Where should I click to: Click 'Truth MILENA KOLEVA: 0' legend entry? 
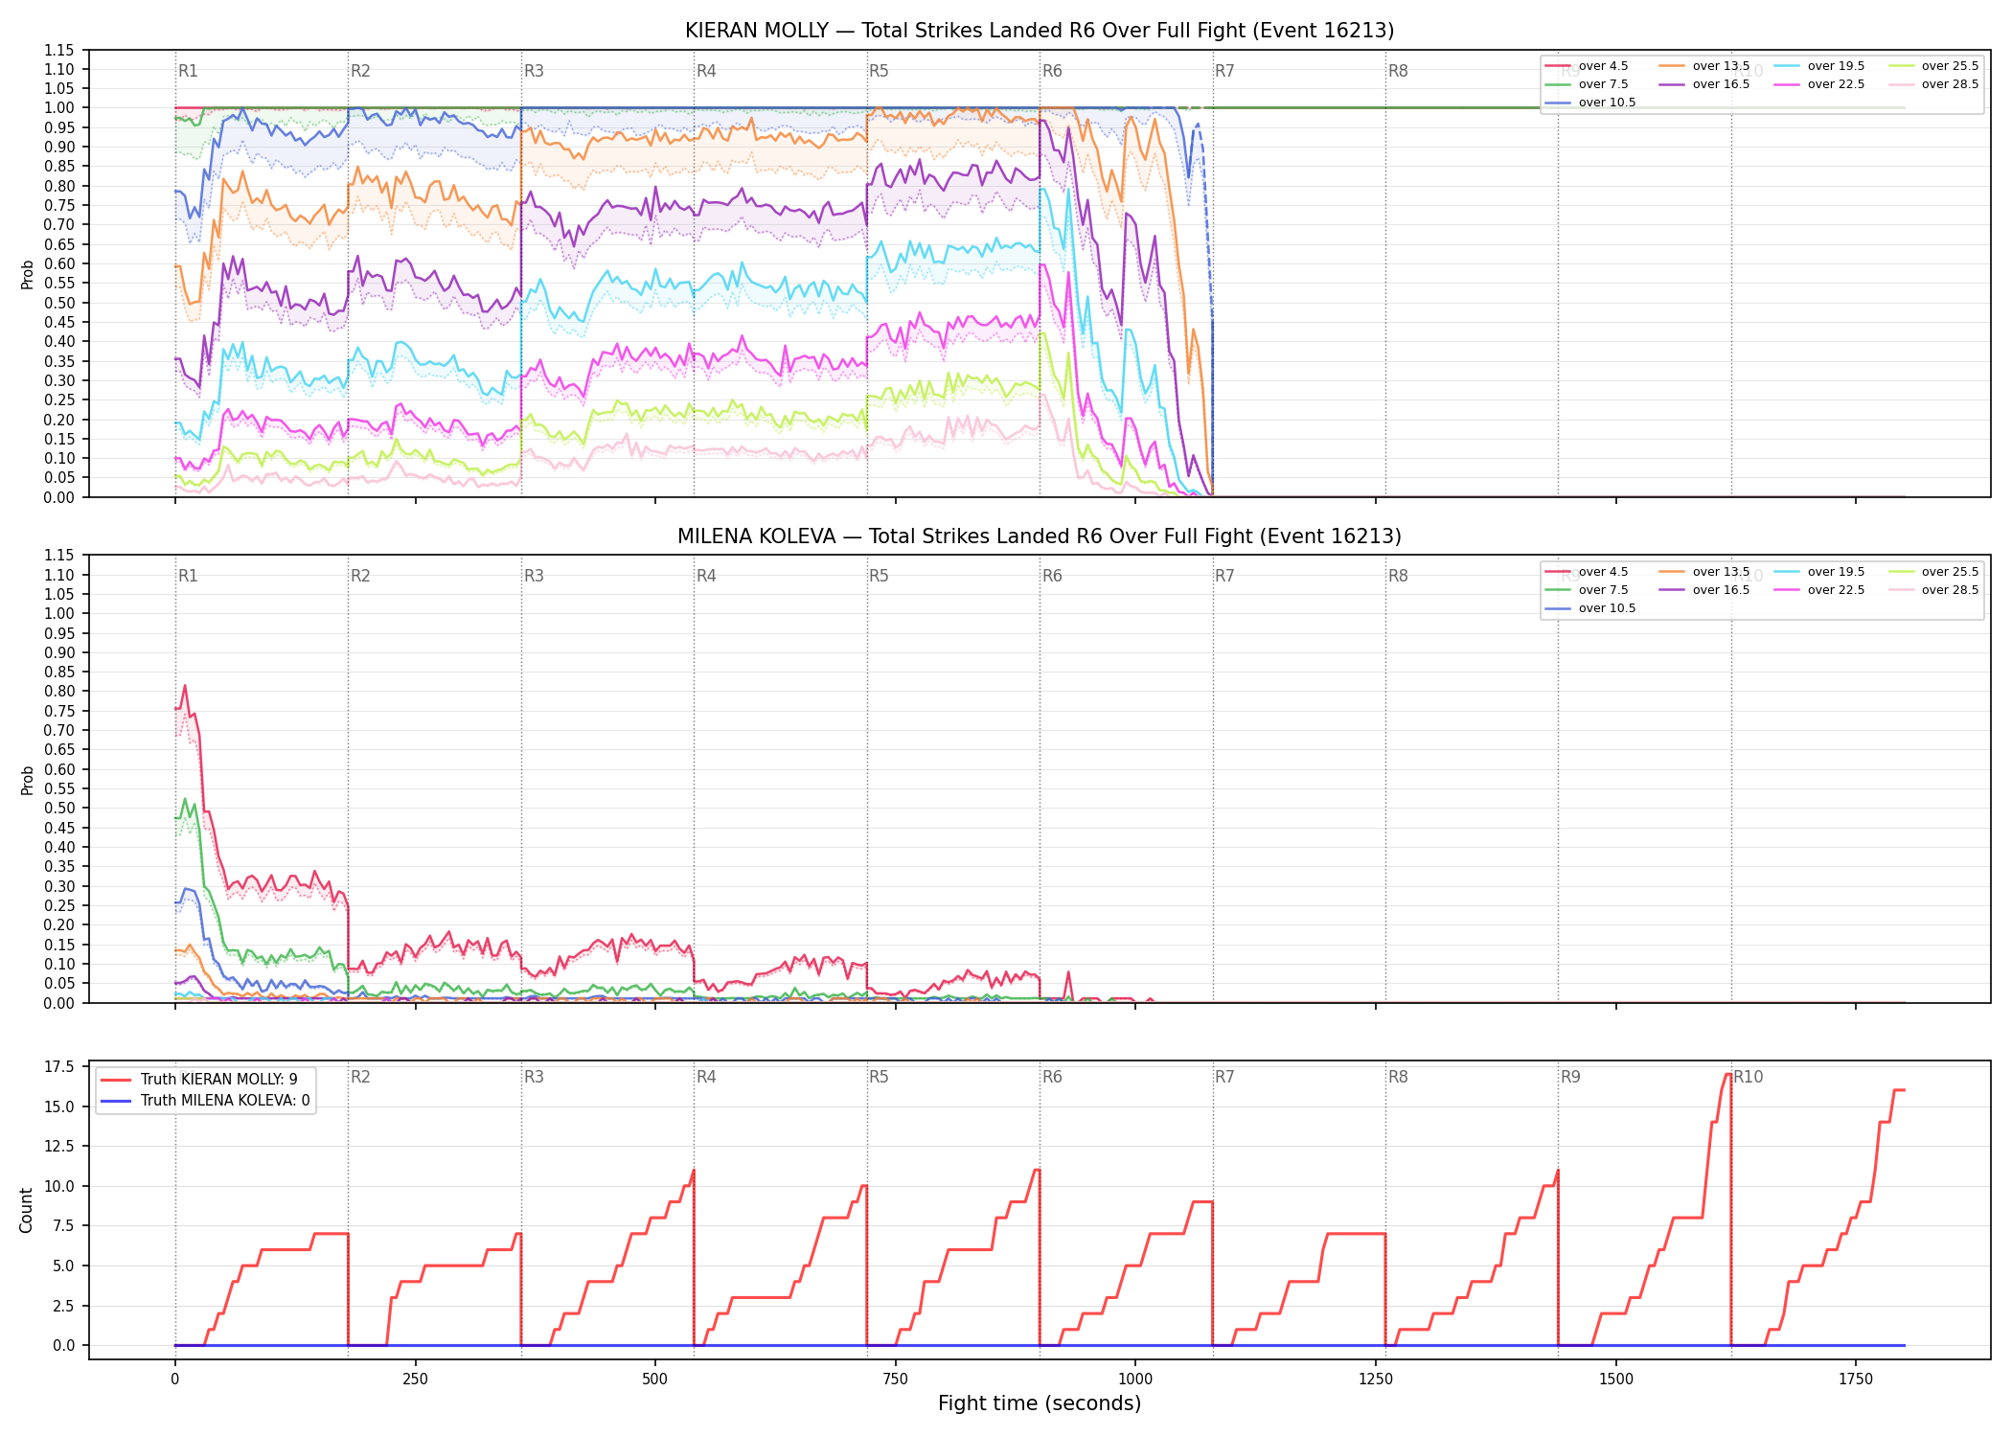tap(205, 1101)
